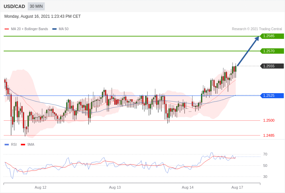Image resolution: width=285 pixels, height=193 pixels.
Task: Click the 1.2585 resistance price tag
Action: coord(272,36)
